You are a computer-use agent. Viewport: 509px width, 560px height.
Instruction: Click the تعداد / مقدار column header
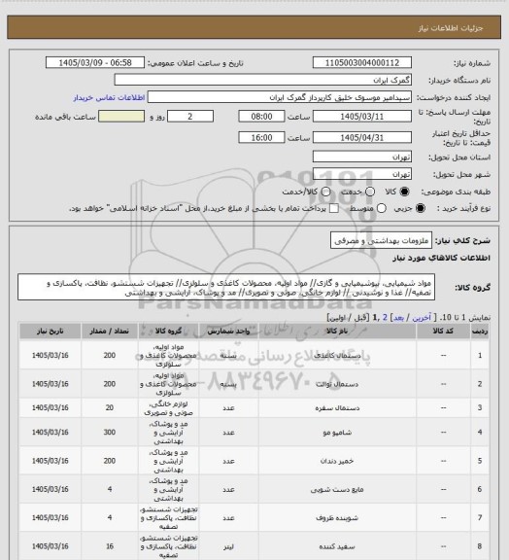109,332
